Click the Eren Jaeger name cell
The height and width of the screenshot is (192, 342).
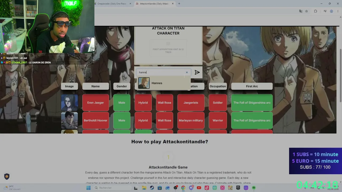(x=95, y=103)
